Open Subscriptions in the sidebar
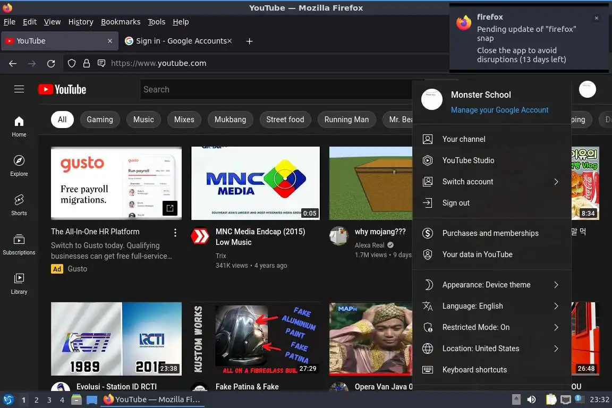This screenshot has height=408, width=612. click(19, 244)
